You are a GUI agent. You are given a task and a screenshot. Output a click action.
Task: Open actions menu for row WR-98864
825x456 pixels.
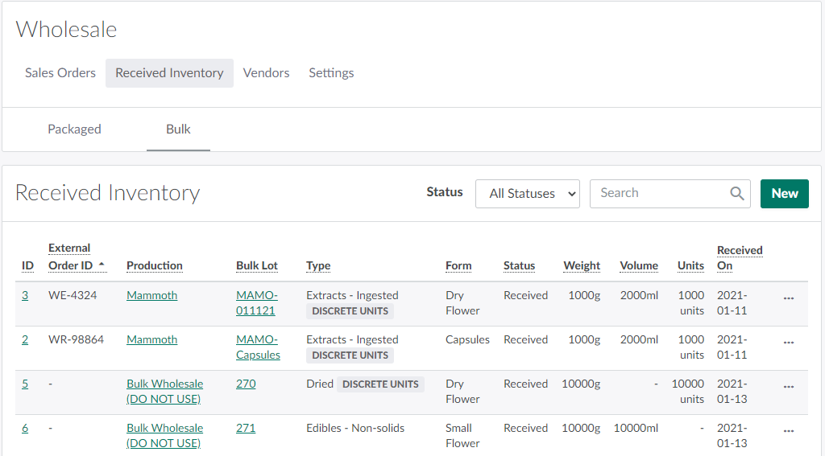pyautogui.click(x=788, y=342)
